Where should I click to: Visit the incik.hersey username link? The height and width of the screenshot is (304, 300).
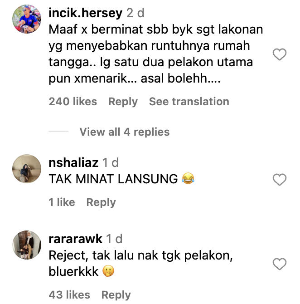pyautogui.click(x=85, y=13)
